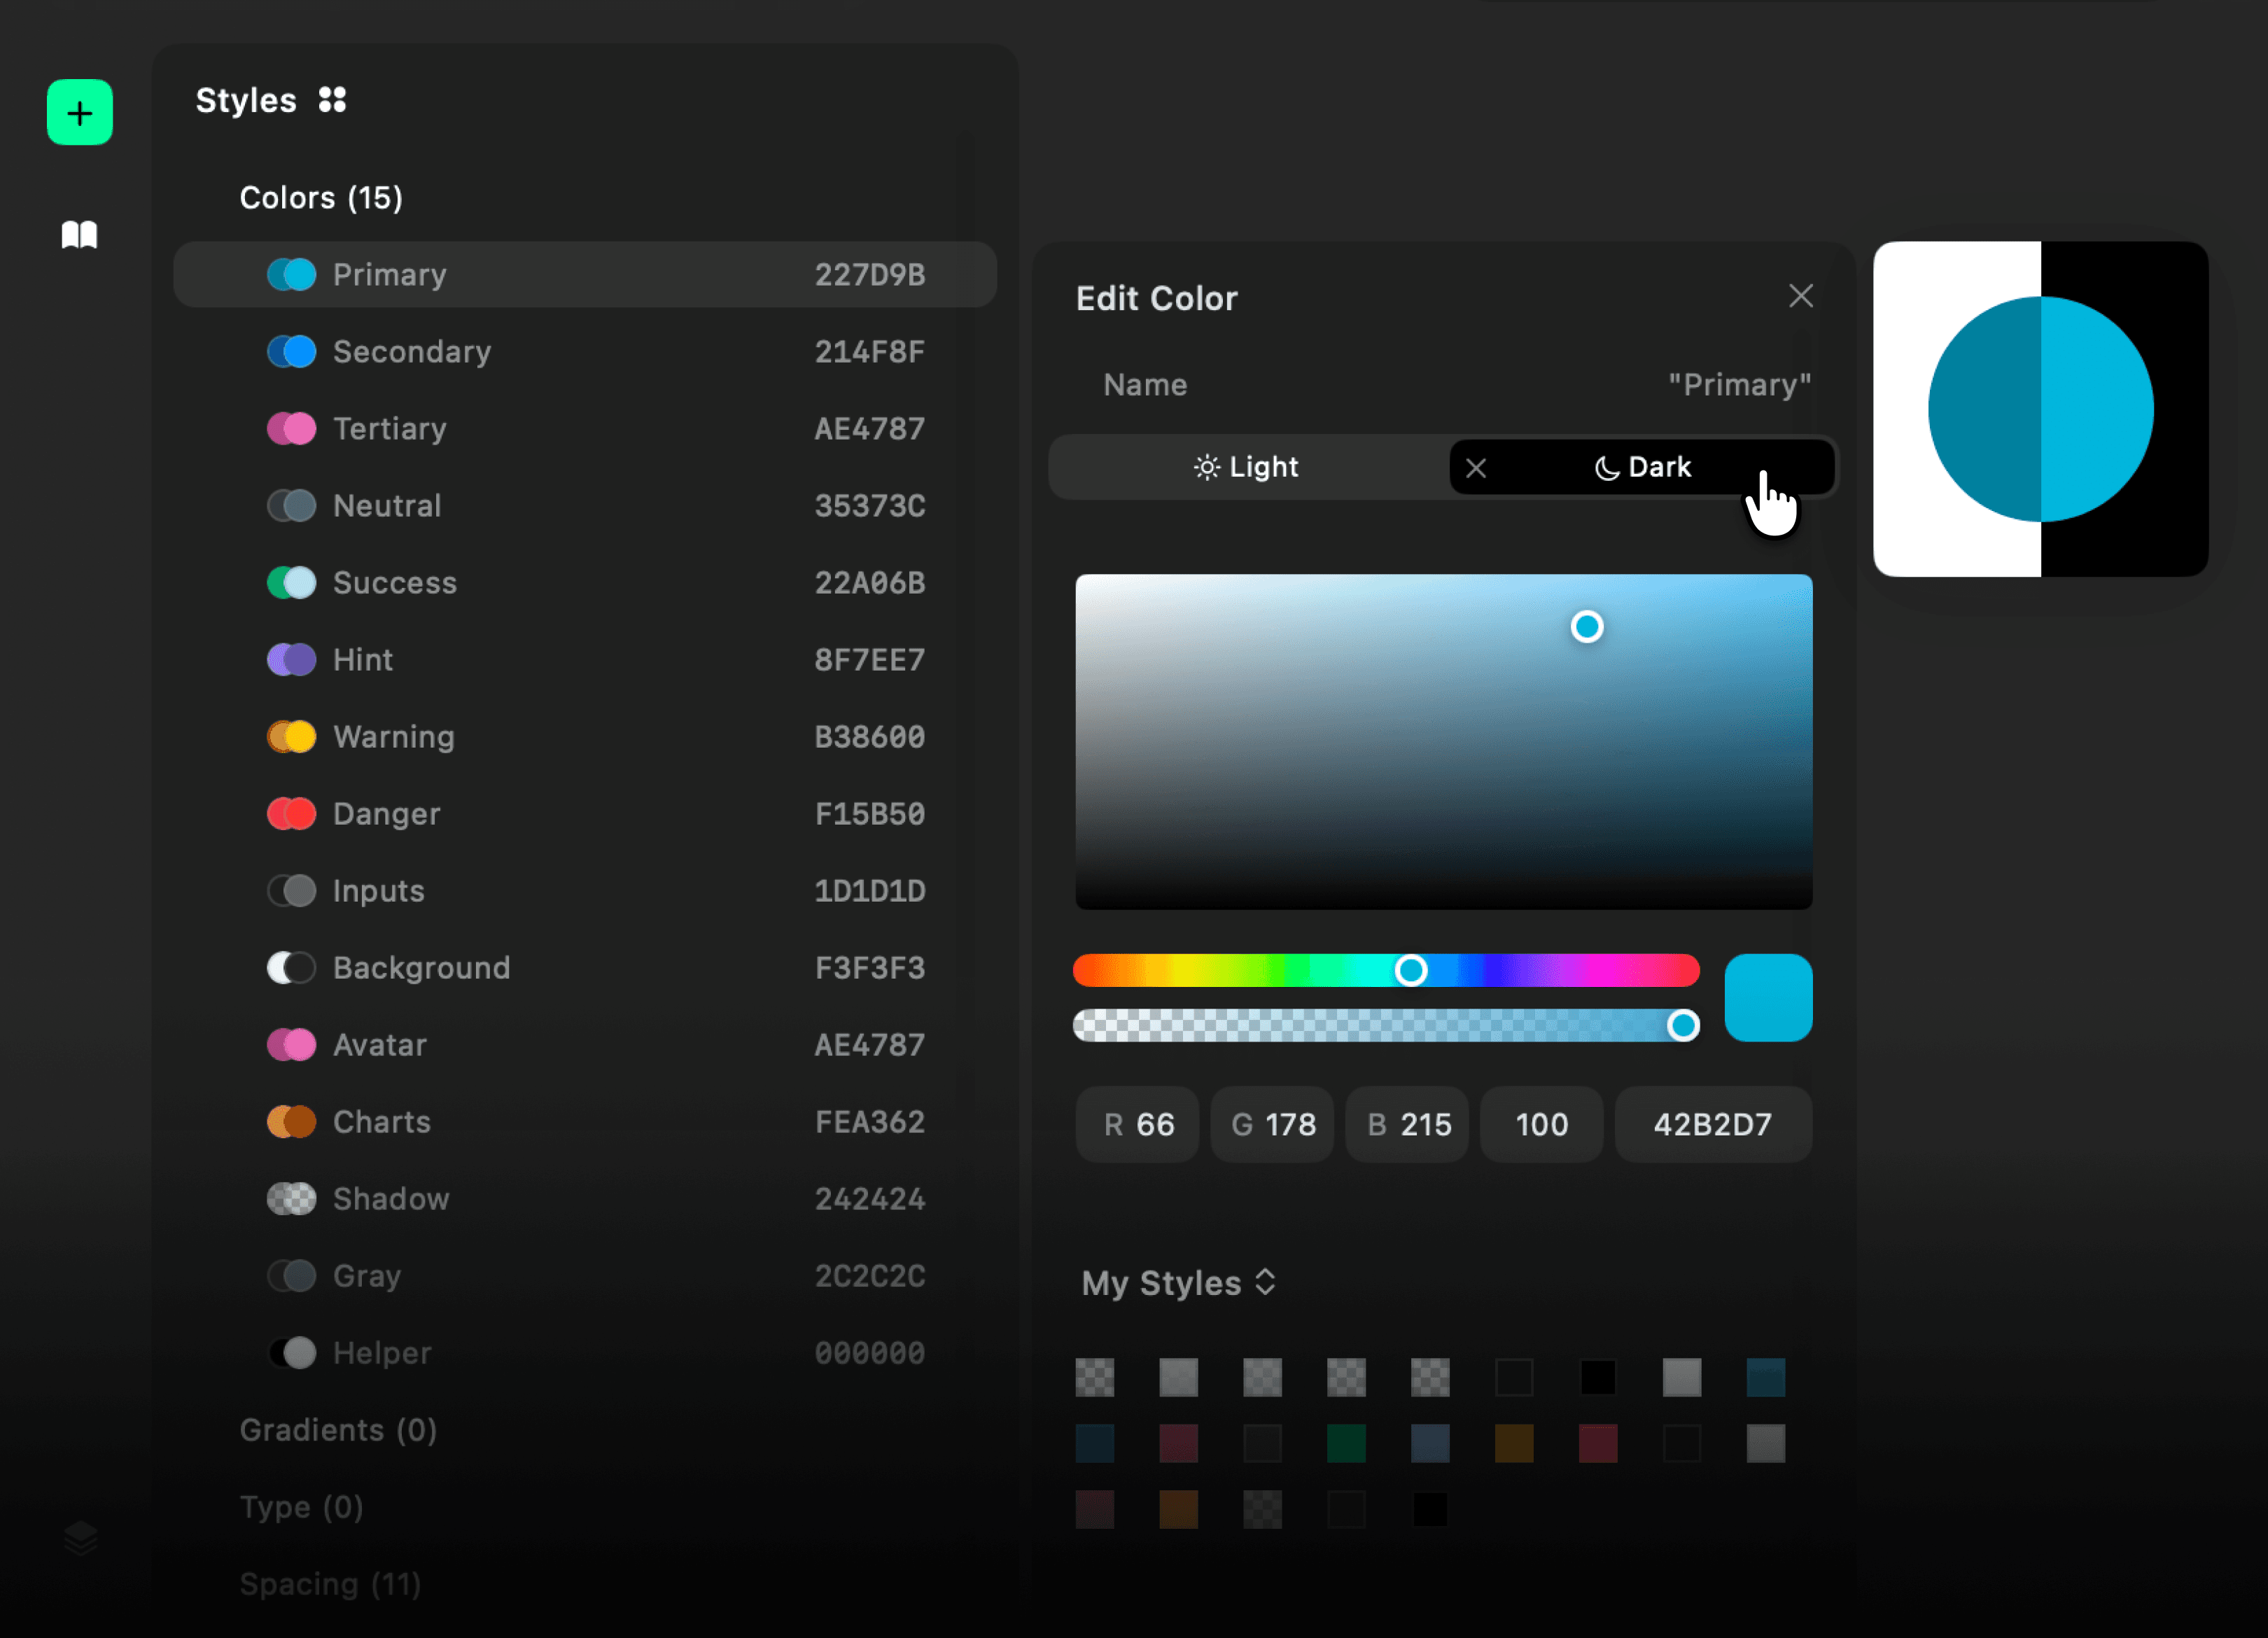This screenshot has width=2268, height=1638.
Task: Click the Shadow color dual swatch icon
Action: click(291, 1198)
